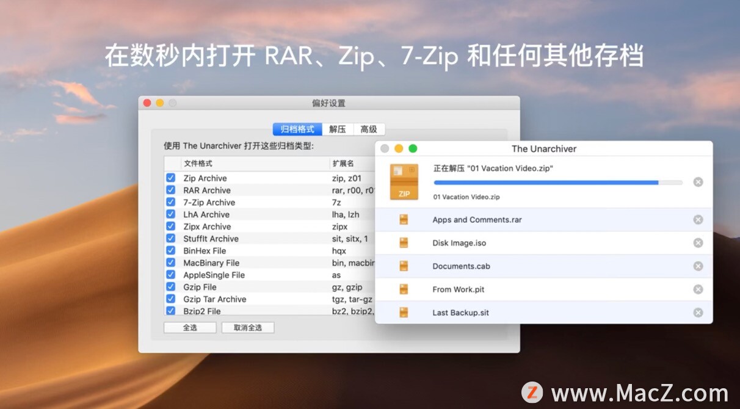This screenshot has width=740, height=409.
Task: Click the large ZIP archive icon
Action: pyautogui.click(x=404, y=182)
